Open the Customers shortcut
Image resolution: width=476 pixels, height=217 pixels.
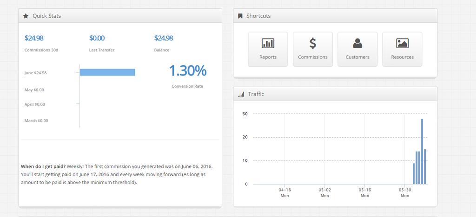[x=357, y=49]
